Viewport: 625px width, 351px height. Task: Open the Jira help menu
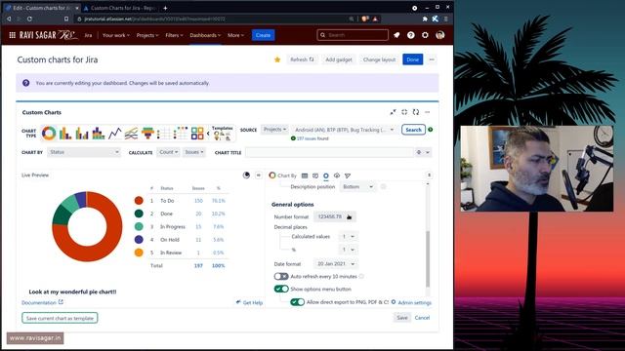(x=411, y=35)
